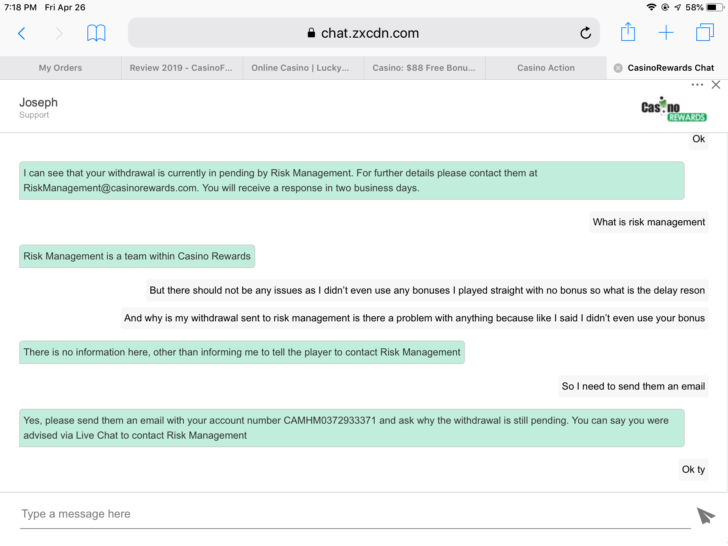Viewport: 728px width, 546px height.
Task: Open the share sheet icon
Action: tap(628, 32)
